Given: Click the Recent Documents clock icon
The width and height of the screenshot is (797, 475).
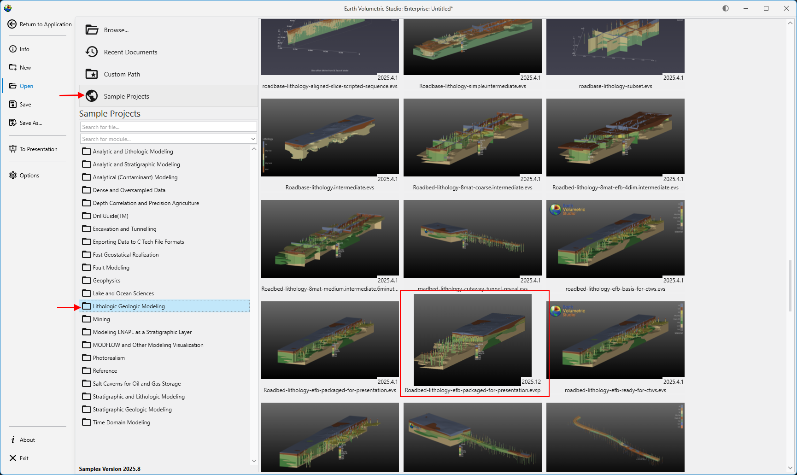Looking at the screenshot, I should pyautogui.click(x=92, y=52).
